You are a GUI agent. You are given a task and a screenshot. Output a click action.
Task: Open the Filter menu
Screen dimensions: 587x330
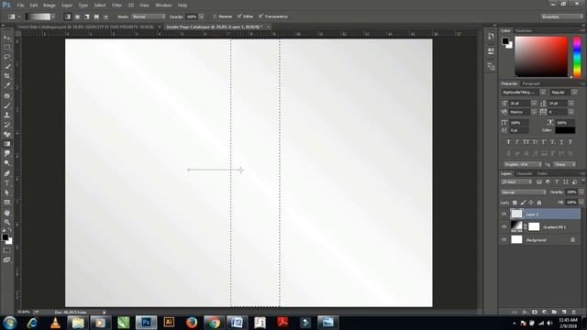(x=116, y=5)
